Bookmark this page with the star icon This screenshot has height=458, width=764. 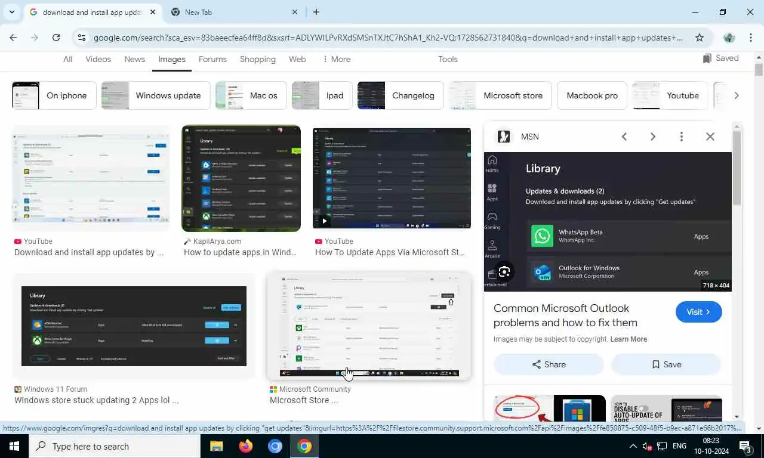click(x=700, y=38)
